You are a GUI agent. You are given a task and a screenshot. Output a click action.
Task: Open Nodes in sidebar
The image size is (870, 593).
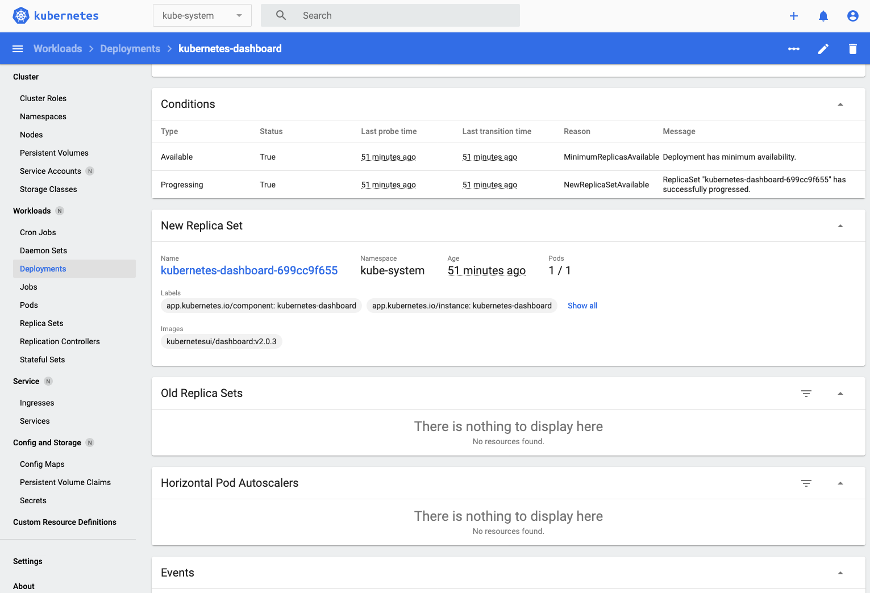pyautogui.click(x=31, y=135)
